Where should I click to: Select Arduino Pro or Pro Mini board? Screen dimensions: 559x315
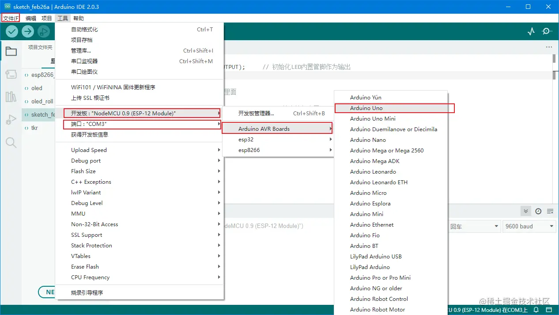click(x=391, y=278)
